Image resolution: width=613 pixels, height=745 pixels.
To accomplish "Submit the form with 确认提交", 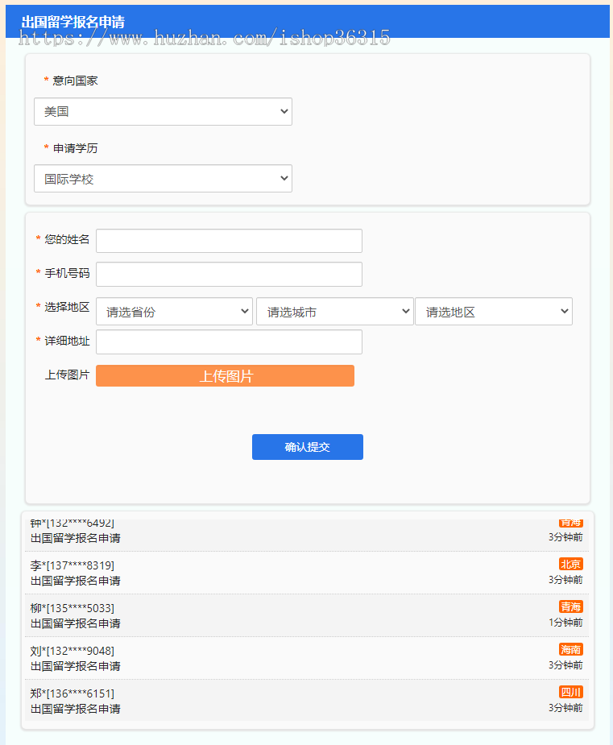I will (308, 447).
